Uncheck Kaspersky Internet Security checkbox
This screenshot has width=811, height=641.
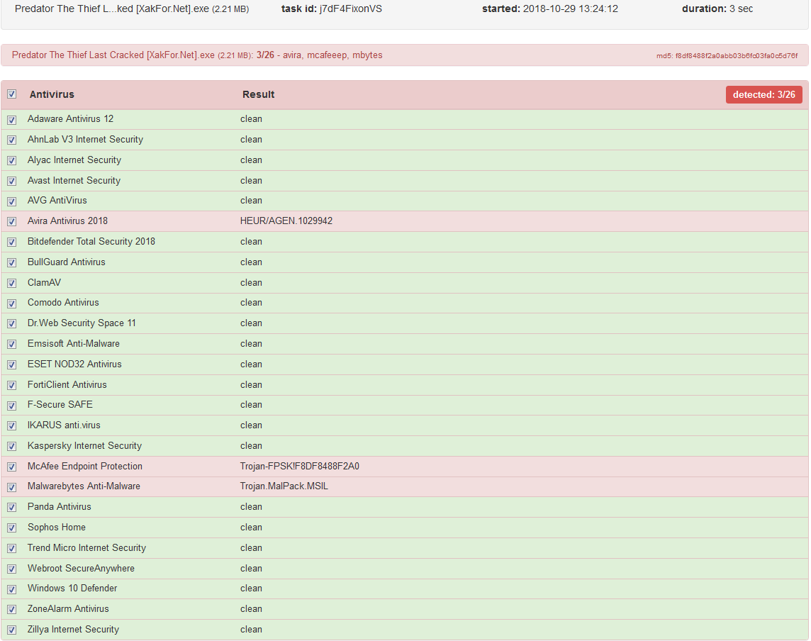click(12, 447)
